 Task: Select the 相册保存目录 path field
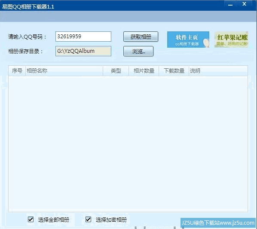[x=83, y=51]
